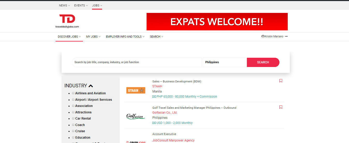Viewport: 349px width, 143px height.
Task: Open Sales – Business Development (BDM) job
Action: tap(177, 81)
